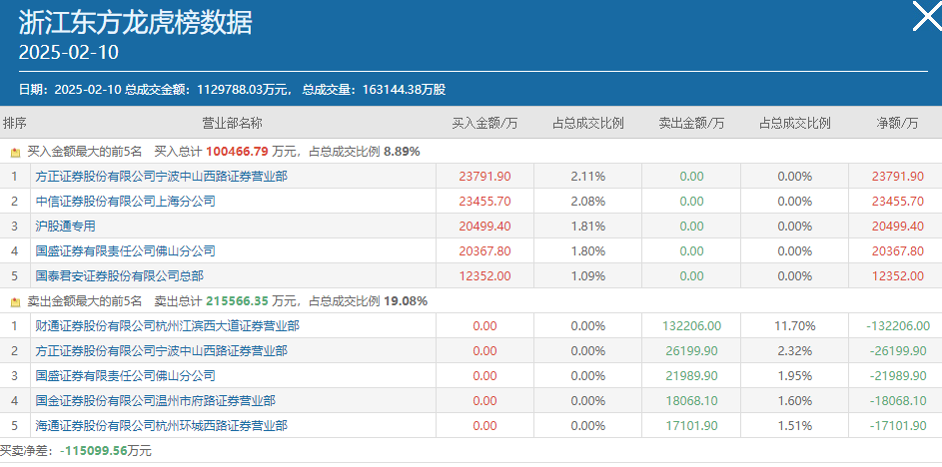
Task: Click the 8.89% buy proportion value
Action: click(x=402, y=152)
